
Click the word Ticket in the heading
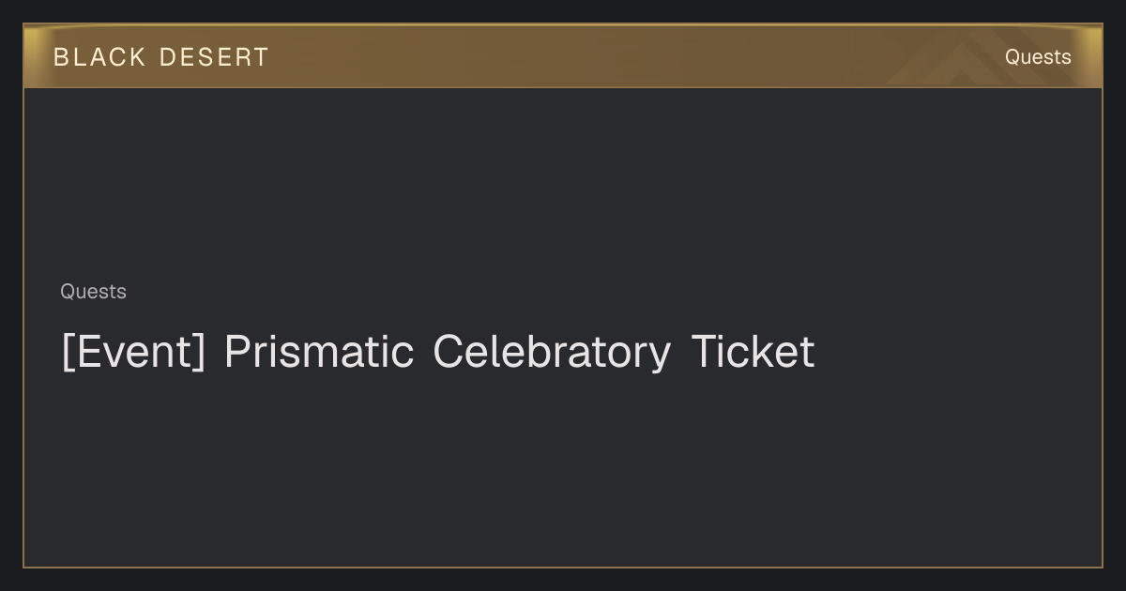(753, 353)
